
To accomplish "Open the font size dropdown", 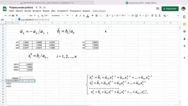I will tap(70, 16).
